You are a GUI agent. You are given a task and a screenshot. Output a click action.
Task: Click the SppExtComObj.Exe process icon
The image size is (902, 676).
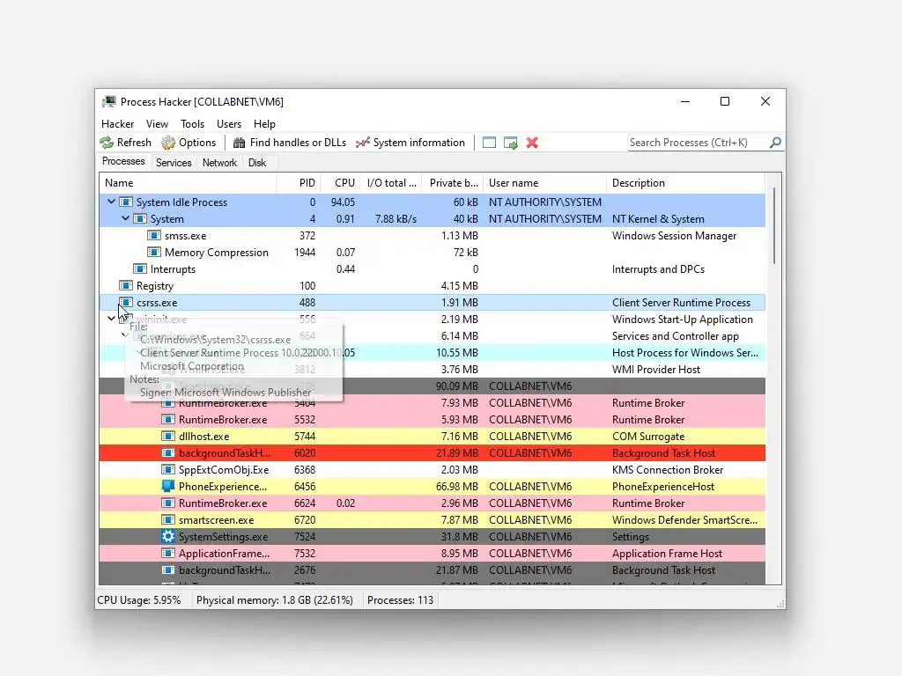pyautogui.click(x=168, y=470)
